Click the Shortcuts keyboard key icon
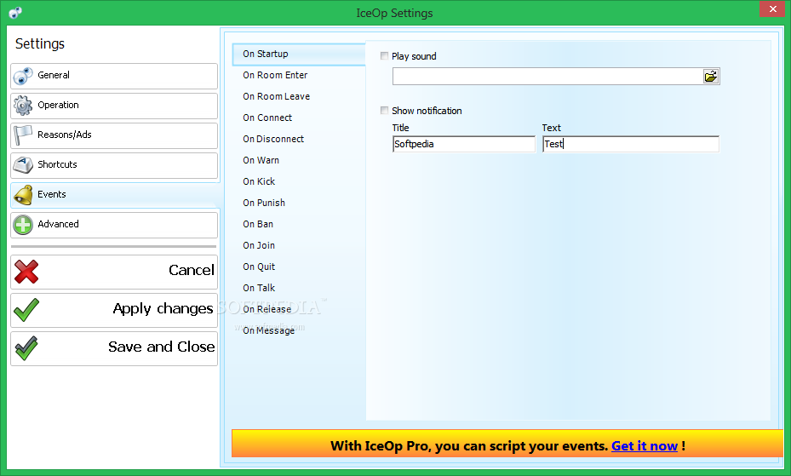791x476 pixels. point(23,165)
